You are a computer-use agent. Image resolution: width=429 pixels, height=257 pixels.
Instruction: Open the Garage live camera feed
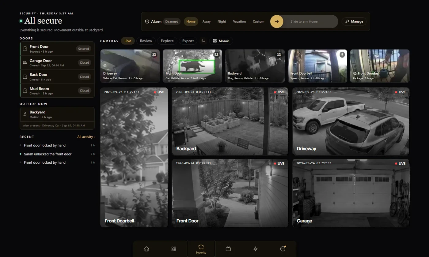[351, 193]
